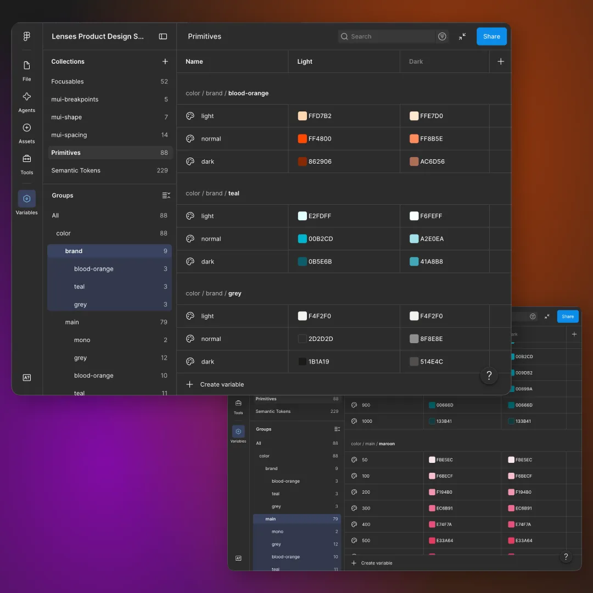Select the Focusables collection
Screen dimensions: 593x593
tap(109, 81)
